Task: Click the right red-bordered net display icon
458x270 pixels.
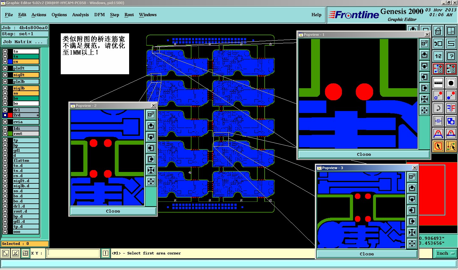Action: [451, 69]
